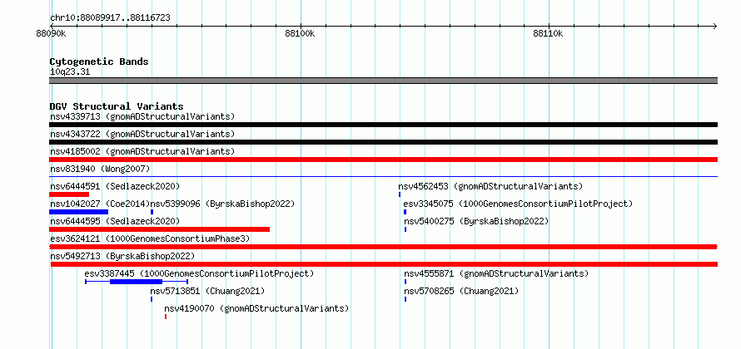Click the small nsv5713851 blue marker
The image size is (741, 349).
(152, 299)
